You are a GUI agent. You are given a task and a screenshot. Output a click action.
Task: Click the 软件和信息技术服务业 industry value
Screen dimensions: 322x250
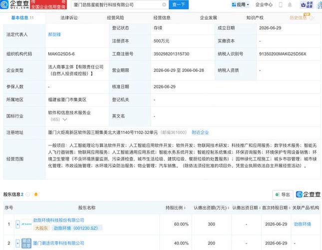point(69,112)
